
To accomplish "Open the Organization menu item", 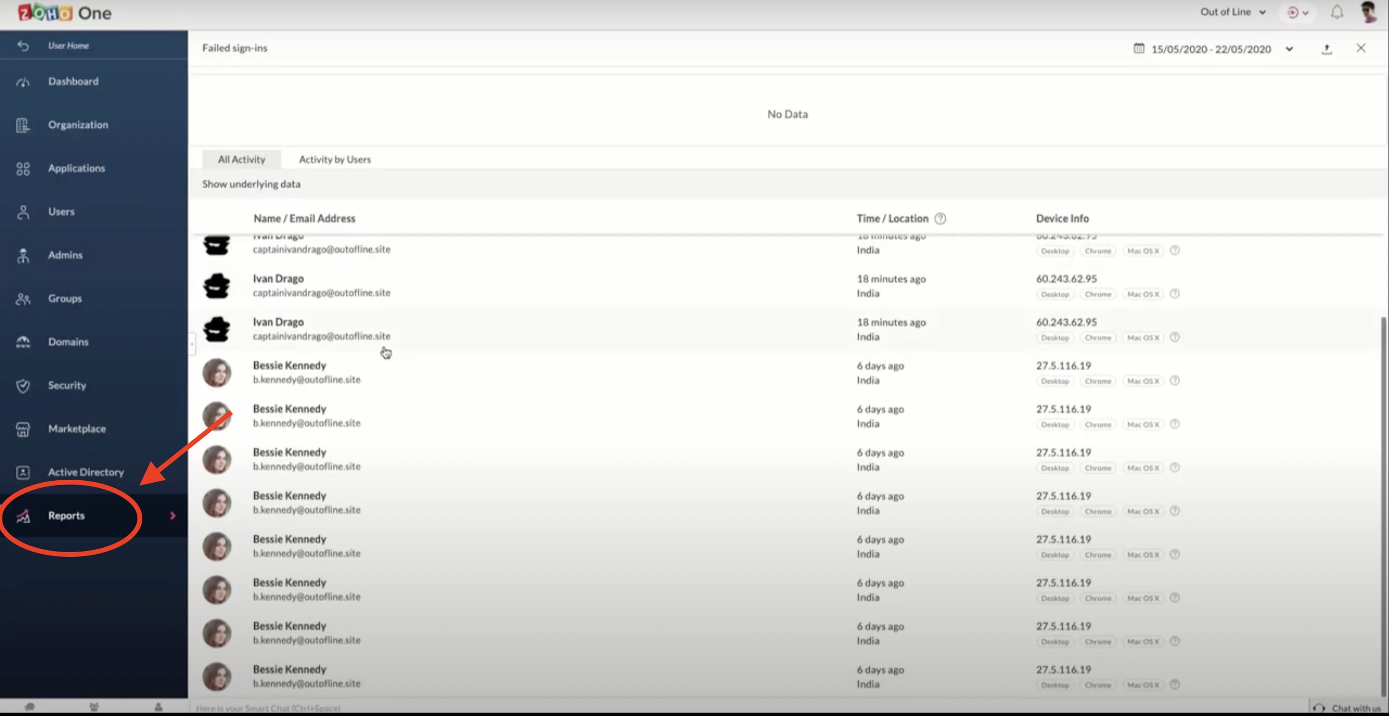I will coord(94,125).
